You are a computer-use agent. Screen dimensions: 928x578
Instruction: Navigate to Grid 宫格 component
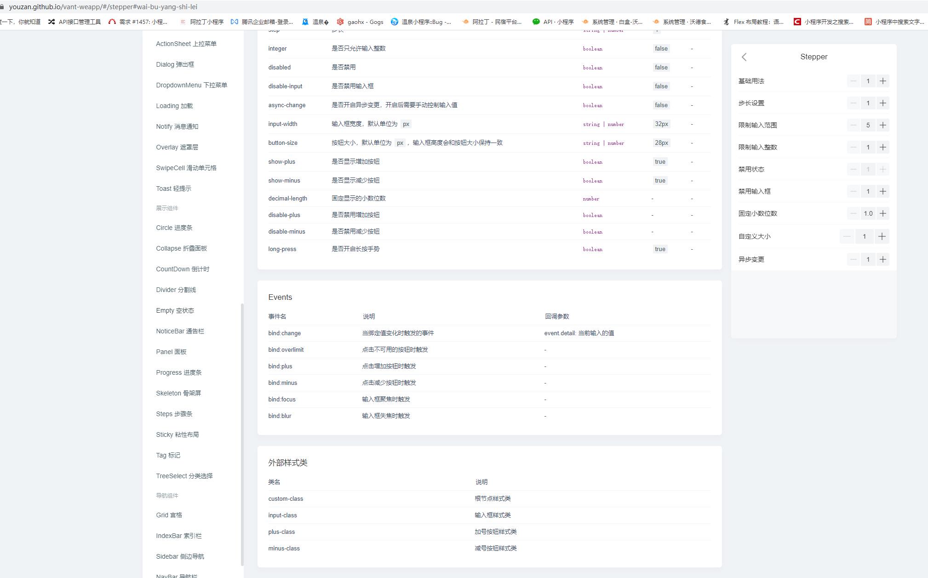coord(168,515)
